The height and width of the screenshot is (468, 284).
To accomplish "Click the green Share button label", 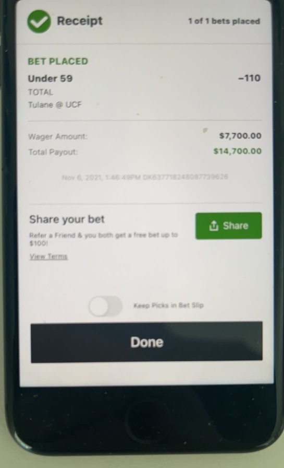I will point(236,226).
